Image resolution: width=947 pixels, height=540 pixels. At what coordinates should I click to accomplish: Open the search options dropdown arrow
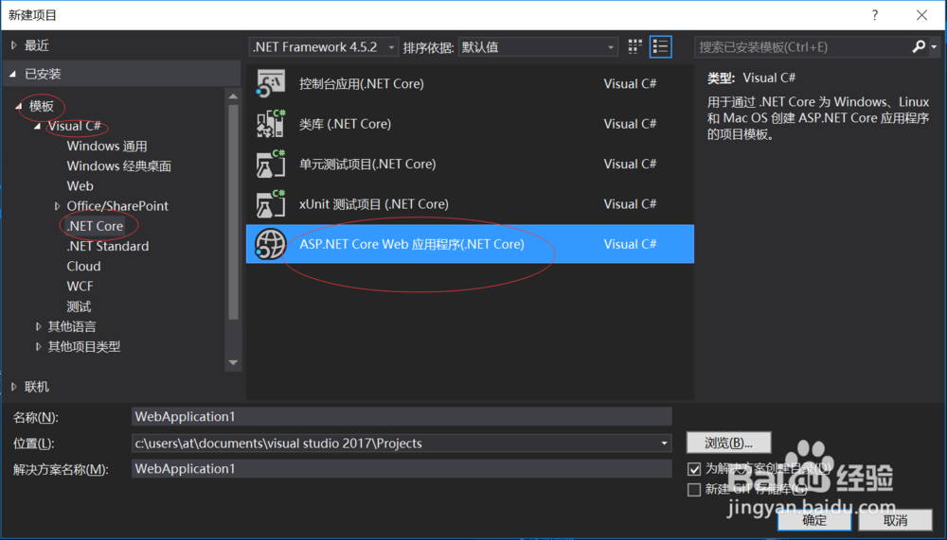click(x=935, y=46)
